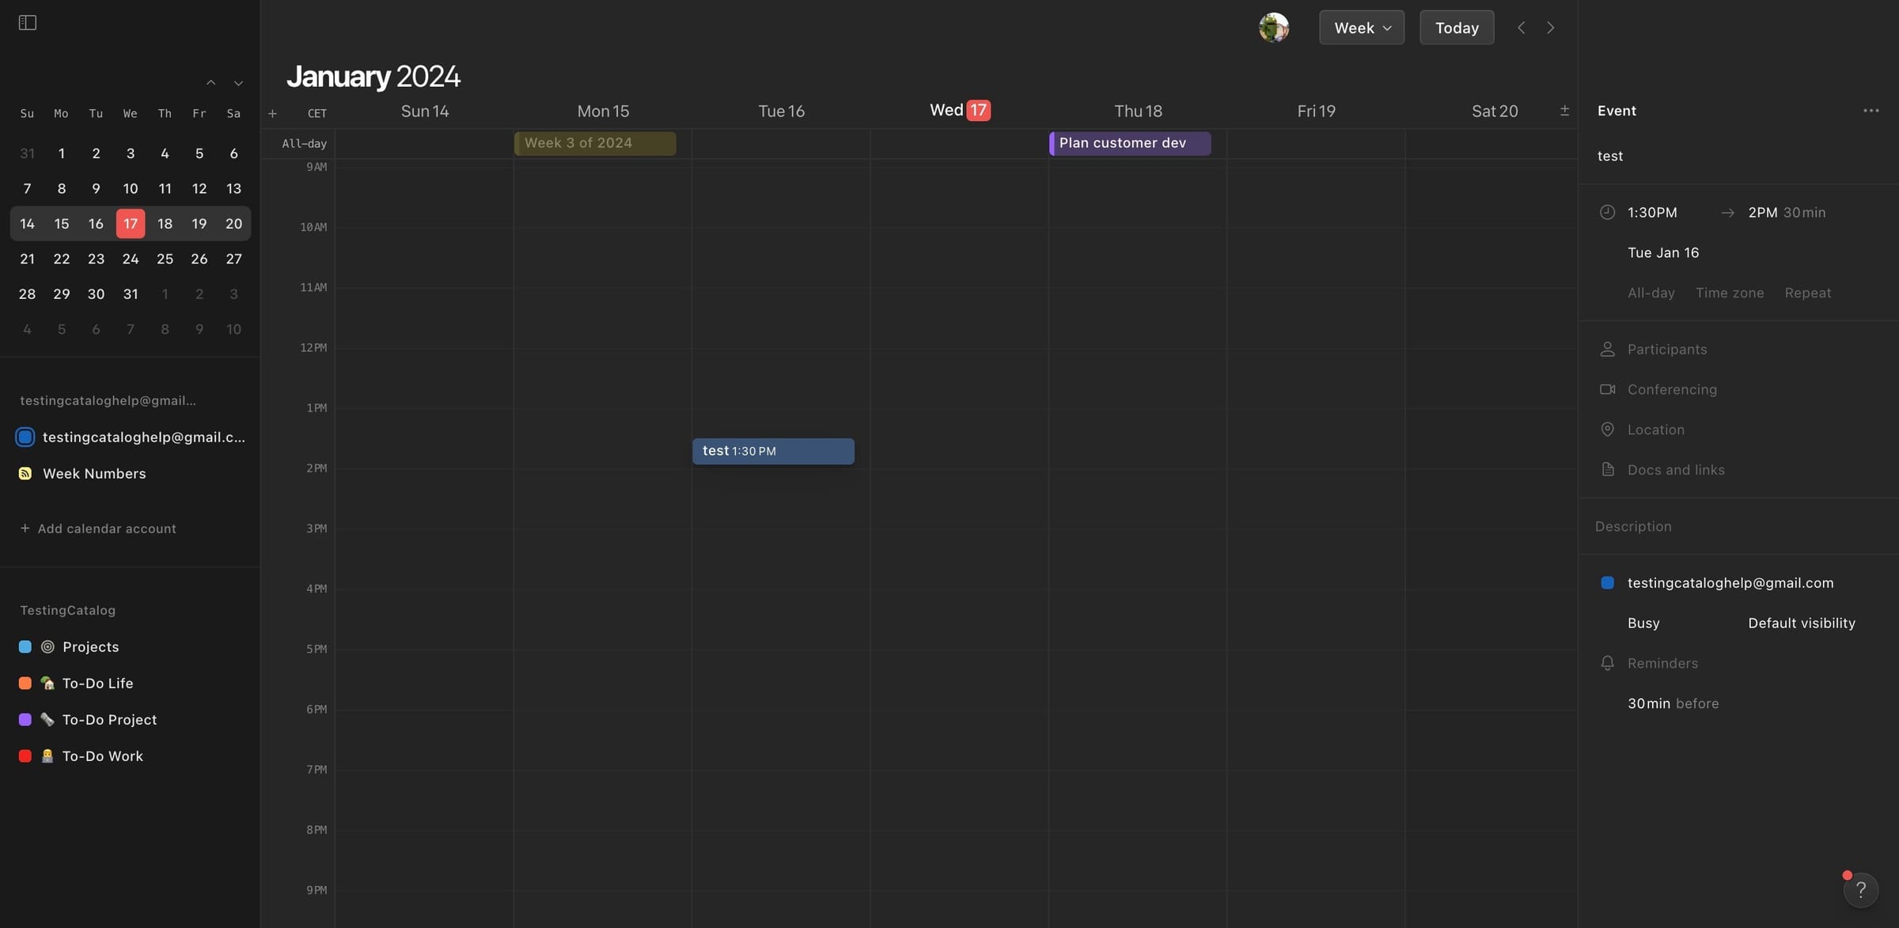
Task: Click the user profile avatar
Action: point(1274,28)
